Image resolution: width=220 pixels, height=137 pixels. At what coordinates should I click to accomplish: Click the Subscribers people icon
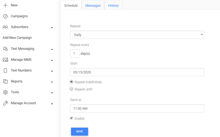click(x=5, y=27)
